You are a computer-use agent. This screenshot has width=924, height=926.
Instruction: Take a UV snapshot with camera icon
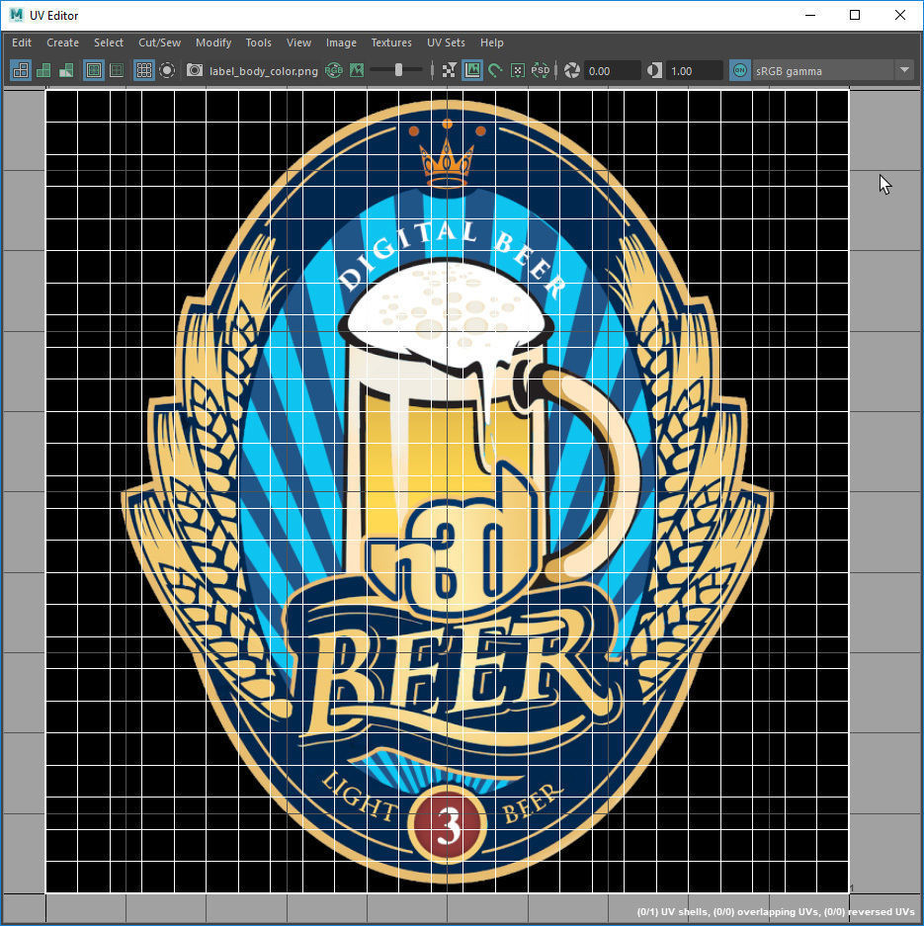(x=195, y=71)
